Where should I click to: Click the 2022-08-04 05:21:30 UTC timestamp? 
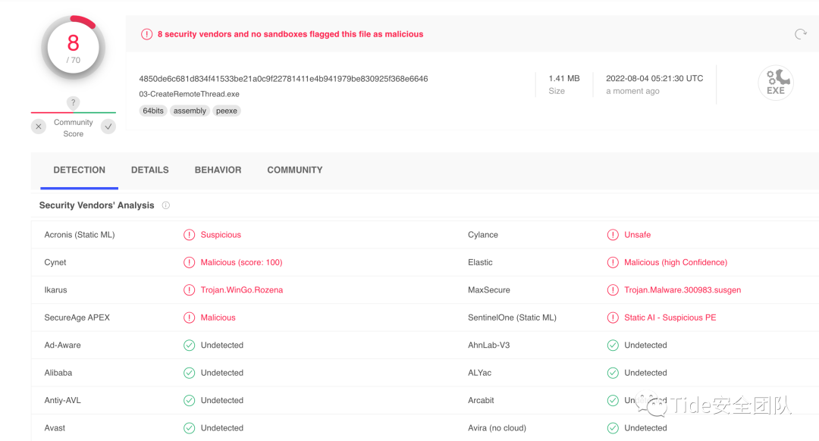click(x=654, y=78)
